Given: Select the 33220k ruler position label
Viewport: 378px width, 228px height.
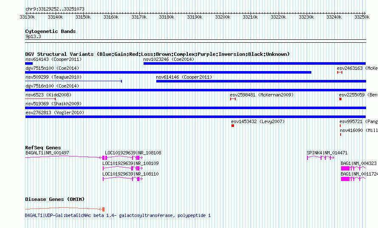Looking at the screenshot, I should coord(278,17).
